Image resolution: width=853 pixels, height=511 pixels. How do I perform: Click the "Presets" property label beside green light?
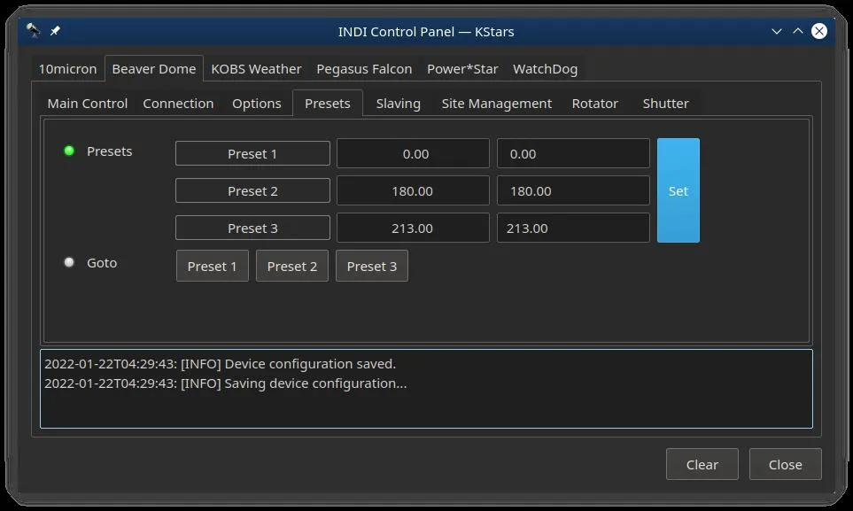tap(109, 151)
